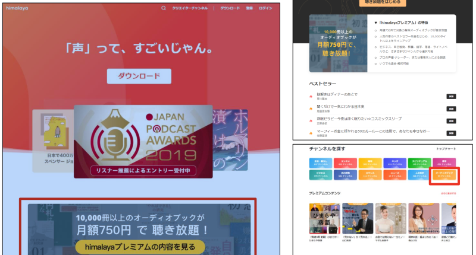Click himalayaプレミアムの内容を見る yellow button

140,247
